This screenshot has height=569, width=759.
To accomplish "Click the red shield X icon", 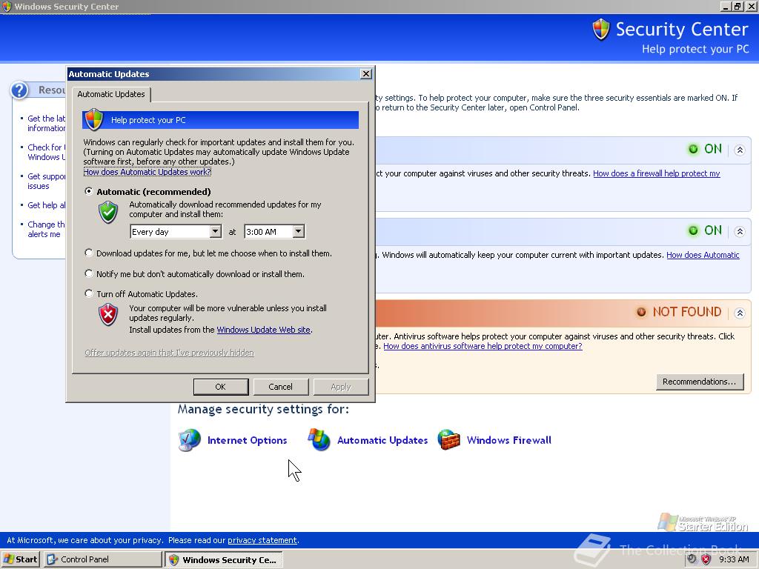I will tap(108, 314).
